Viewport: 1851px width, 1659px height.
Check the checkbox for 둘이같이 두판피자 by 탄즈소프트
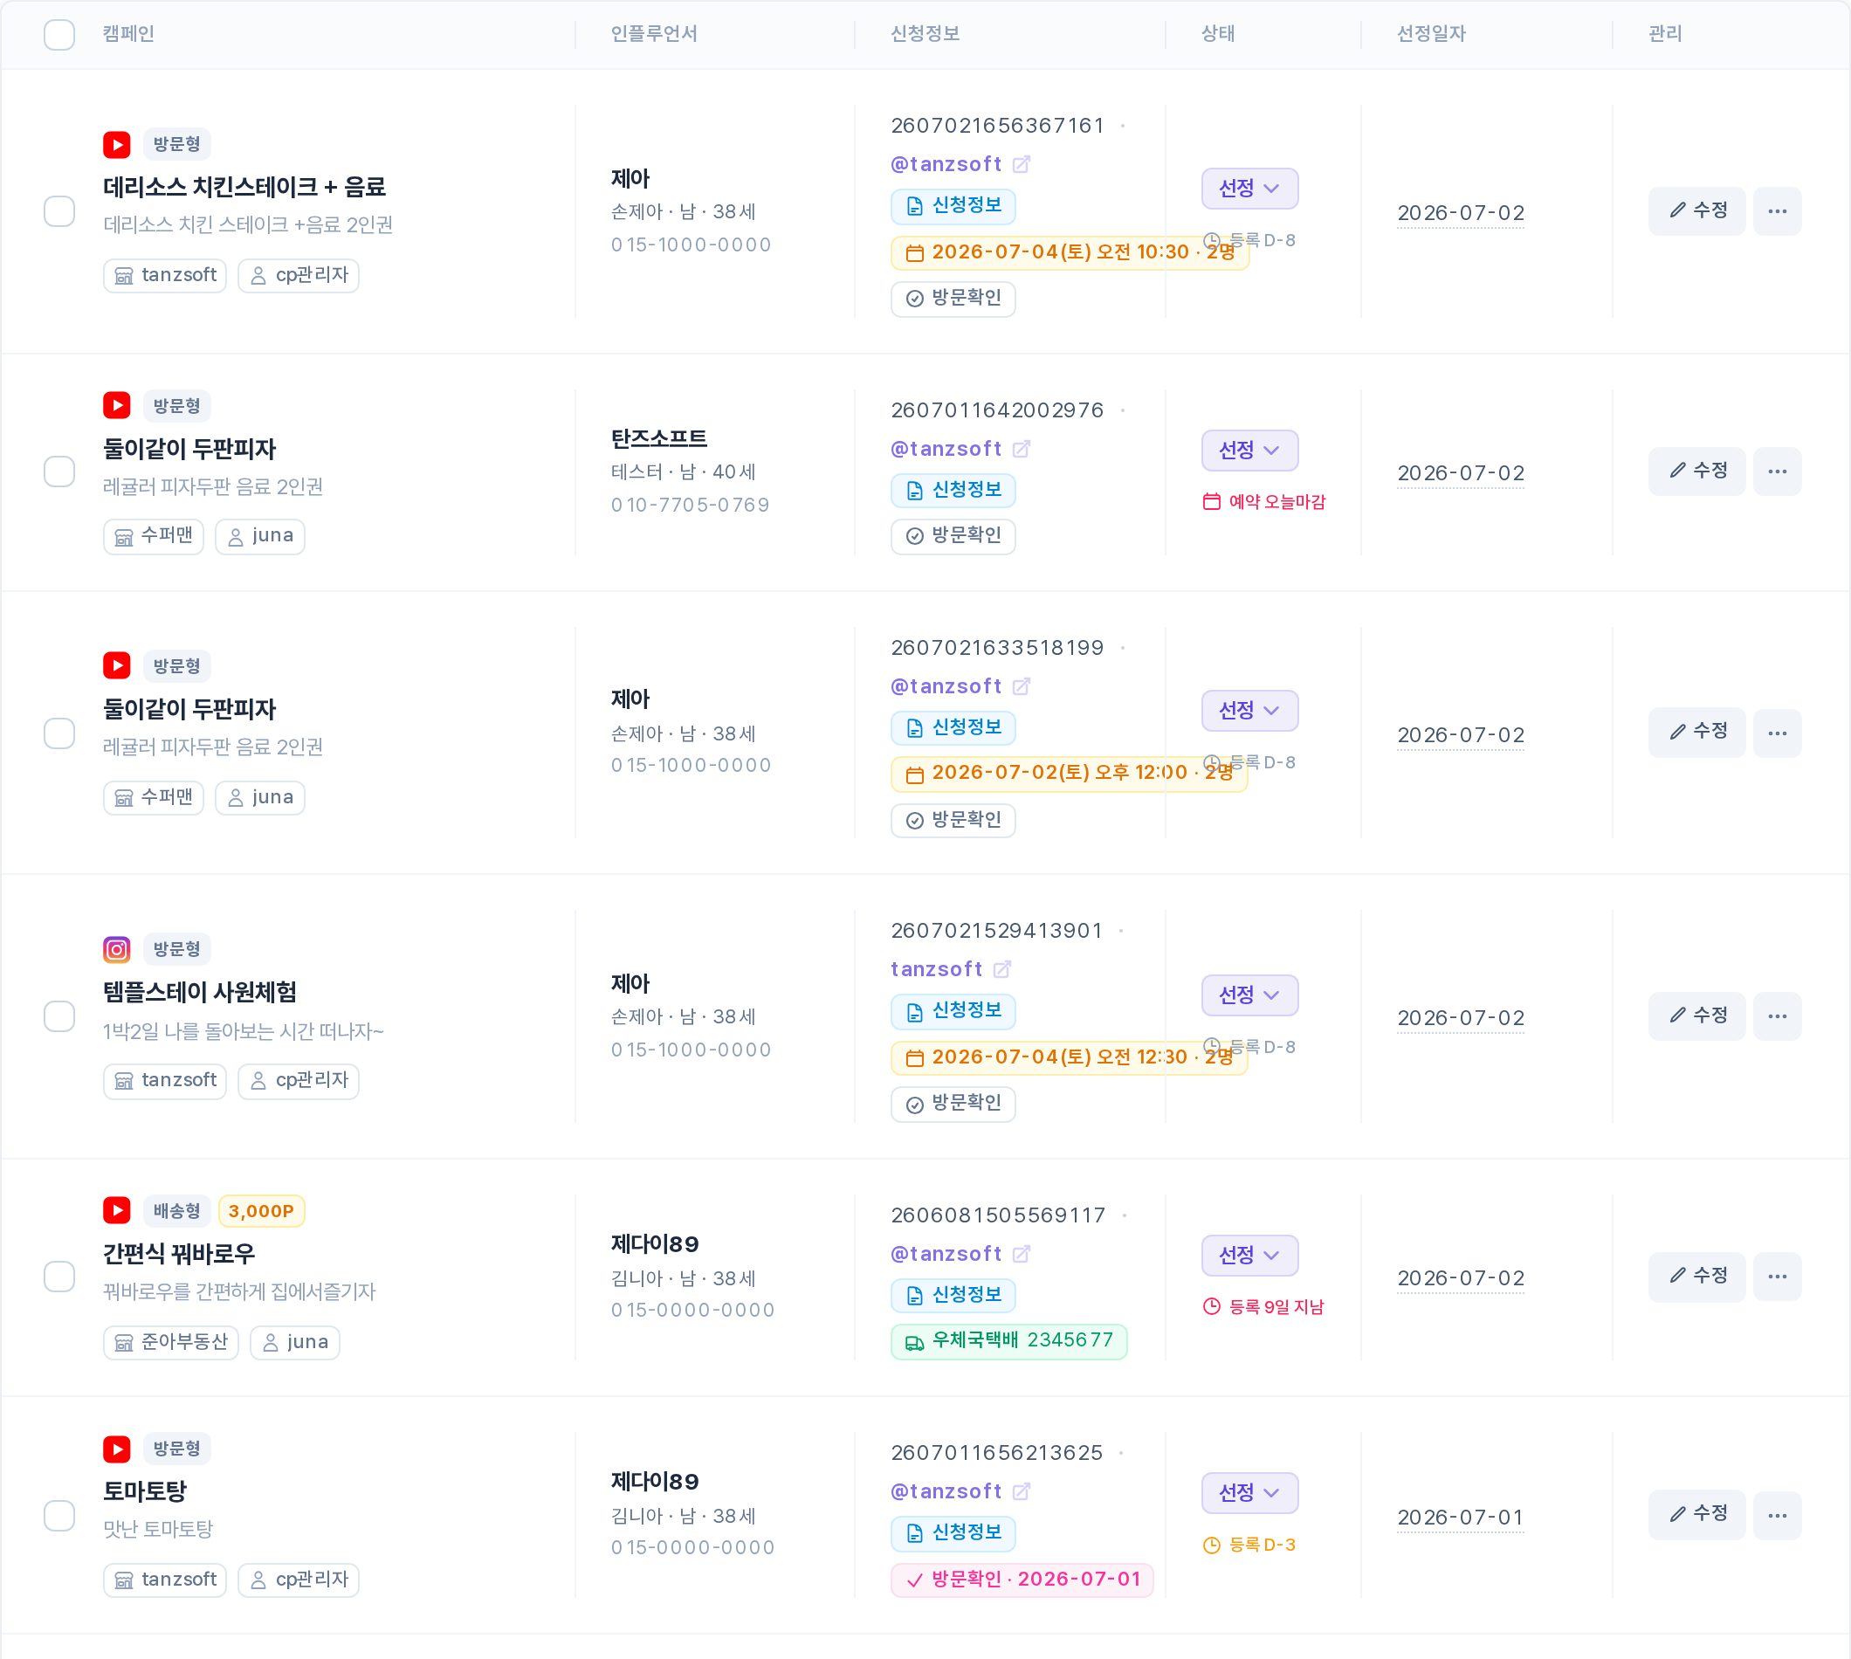pos(59,472)
